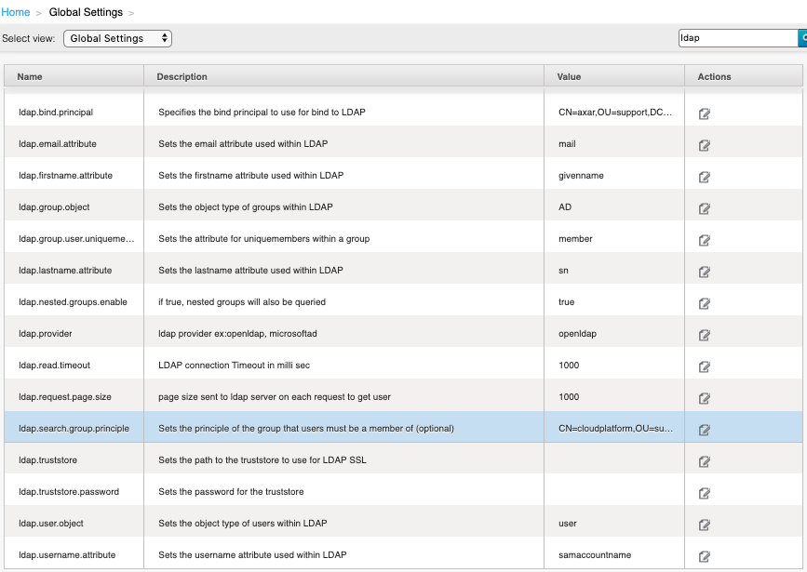807x572 pixels.
Task: Edit the ldap.firstname.attribute setting
Action: [704, 177]
